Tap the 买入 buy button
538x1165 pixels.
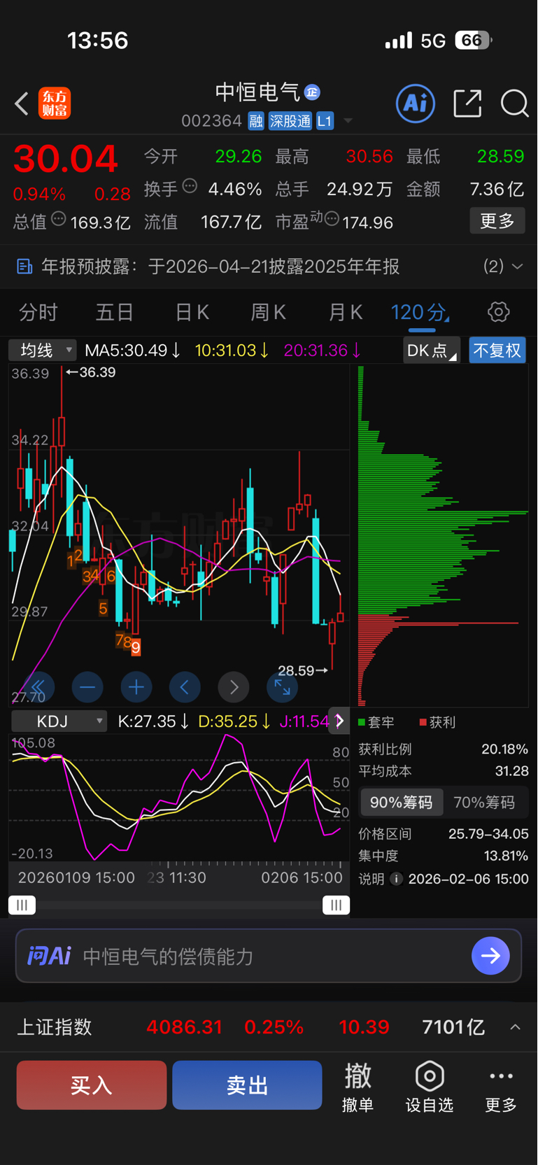(92, 1085)
